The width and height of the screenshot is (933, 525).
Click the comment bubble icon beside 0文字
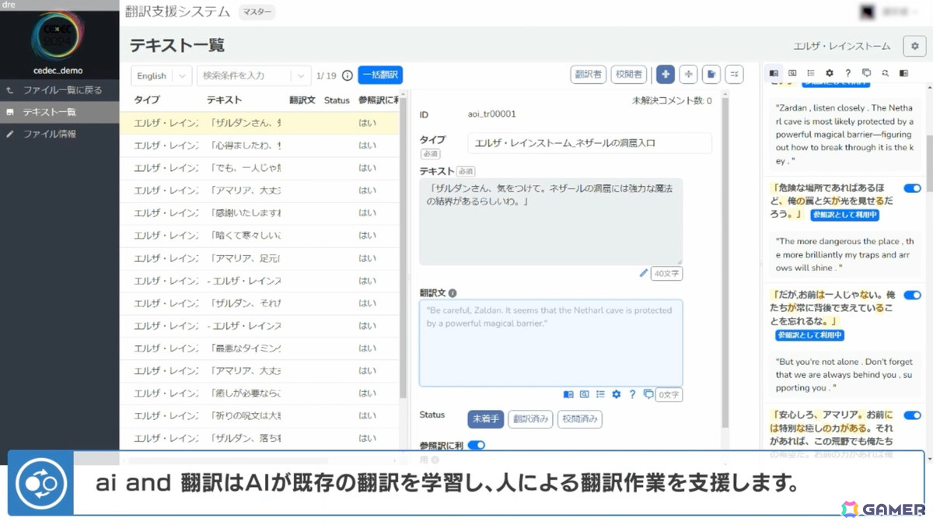tap(648, 394)
